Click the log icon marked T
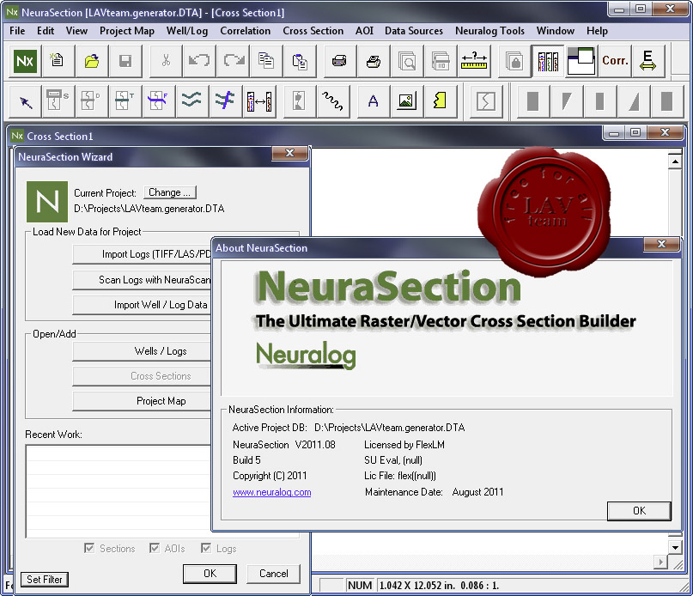The height and width of the screenshot is (596, 693). pyautogui.click(x=125, y=101)
